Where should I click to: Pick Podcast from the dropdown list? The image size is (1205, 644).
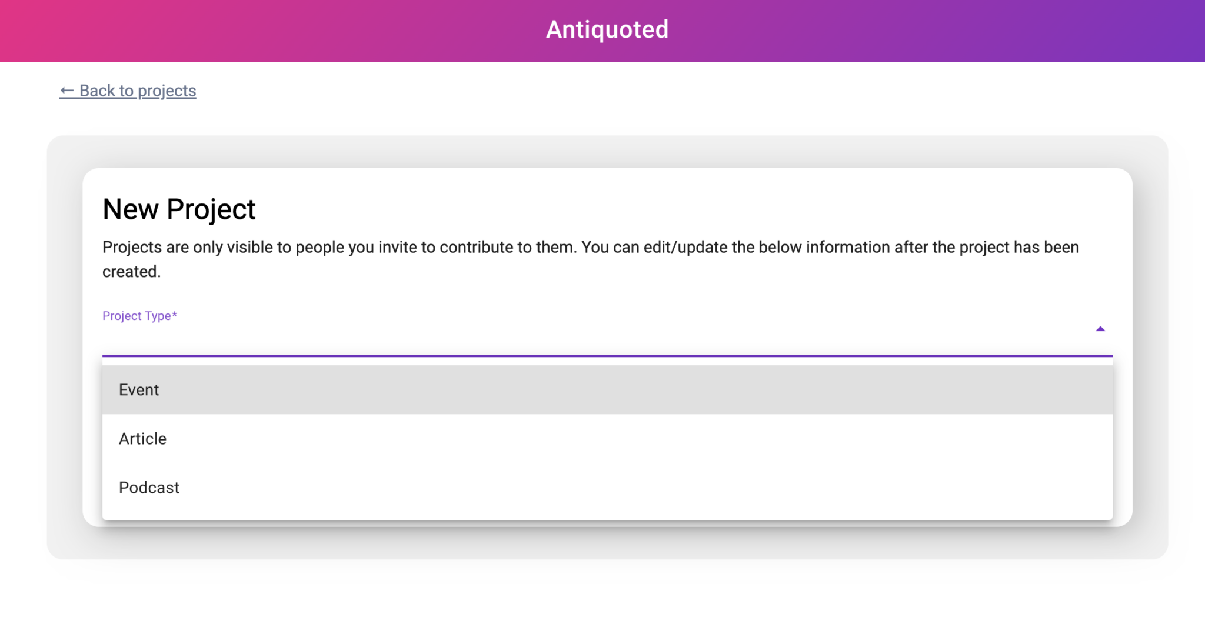[149, 487]
